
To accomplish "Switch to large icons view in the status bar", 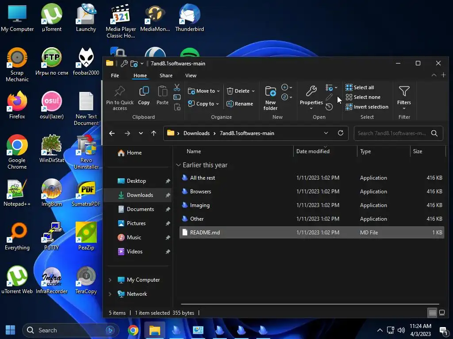I will click(x=442, y=313).
